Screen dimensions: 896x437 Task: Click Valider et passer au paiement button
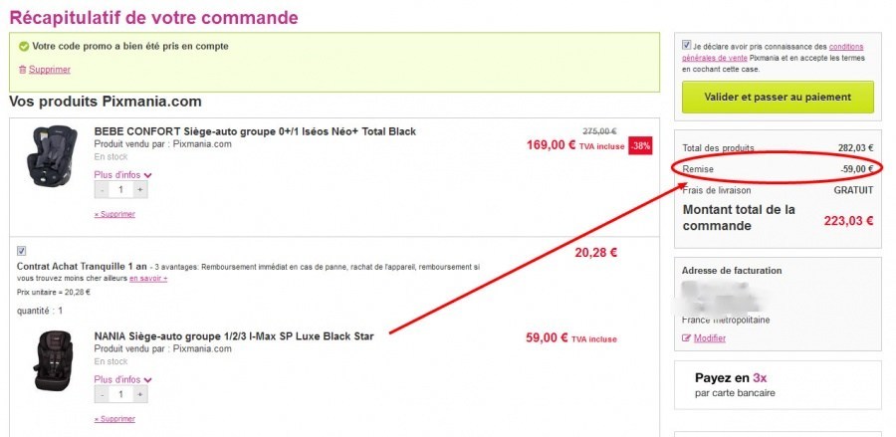click(x=778, y=98)
